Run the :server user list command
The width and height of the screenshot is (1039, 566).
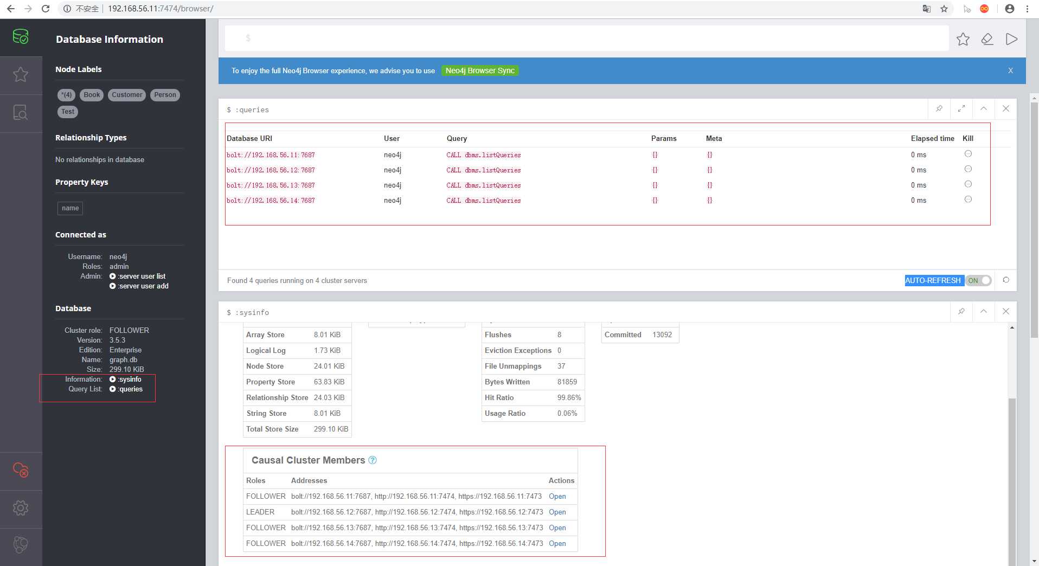138,276
